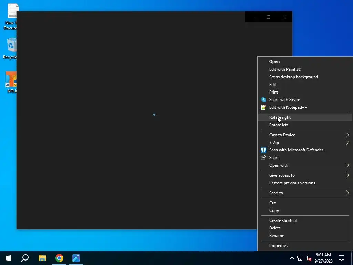Select the Recycle Bin desktop icon
This screenshot has height=265, width=353.
[x=10, y=48]
